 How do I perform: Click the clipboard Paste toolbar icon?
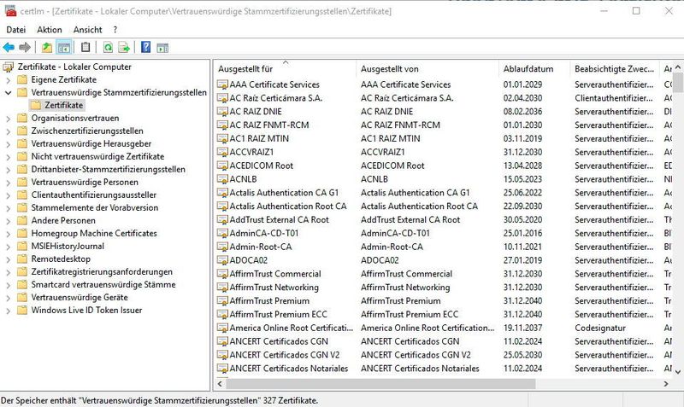85,47
